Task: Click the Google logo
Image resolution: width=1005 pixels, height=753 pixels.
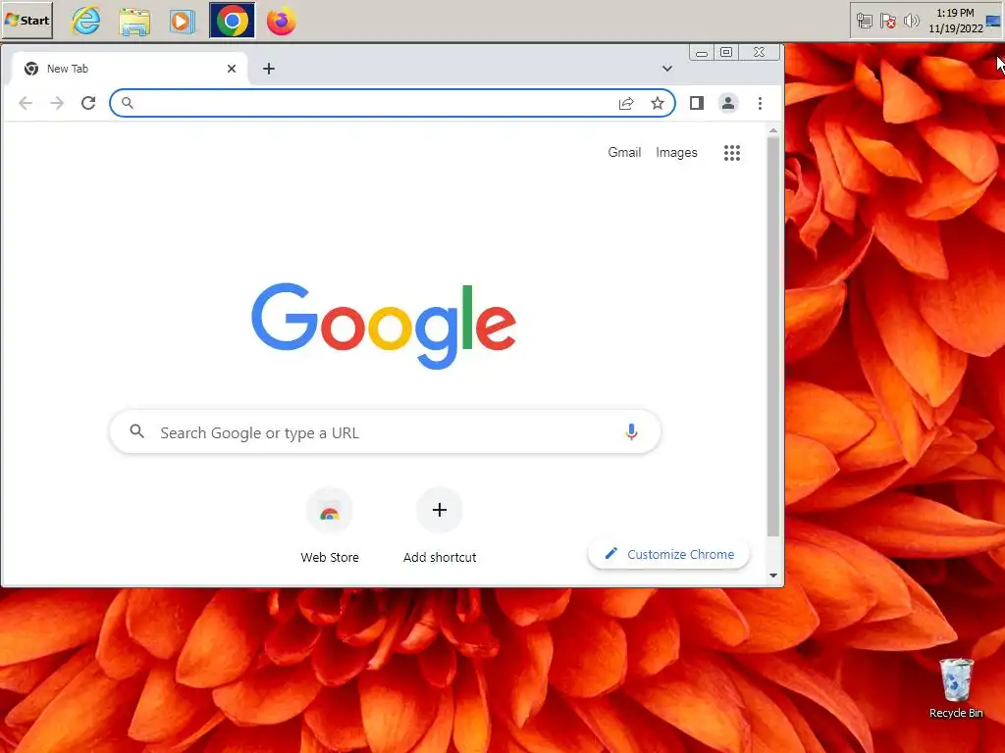Action: pos(384,325)
